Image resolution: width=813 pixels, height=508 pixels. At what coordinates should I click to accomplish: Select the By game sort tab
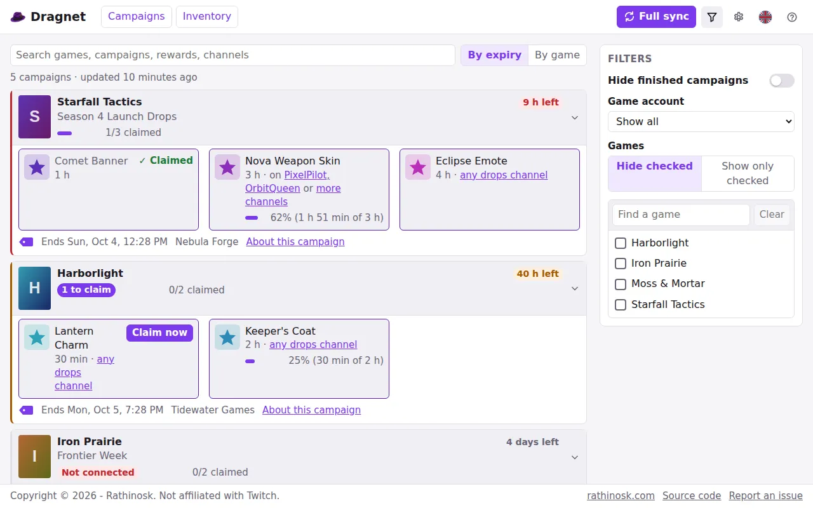557,55
